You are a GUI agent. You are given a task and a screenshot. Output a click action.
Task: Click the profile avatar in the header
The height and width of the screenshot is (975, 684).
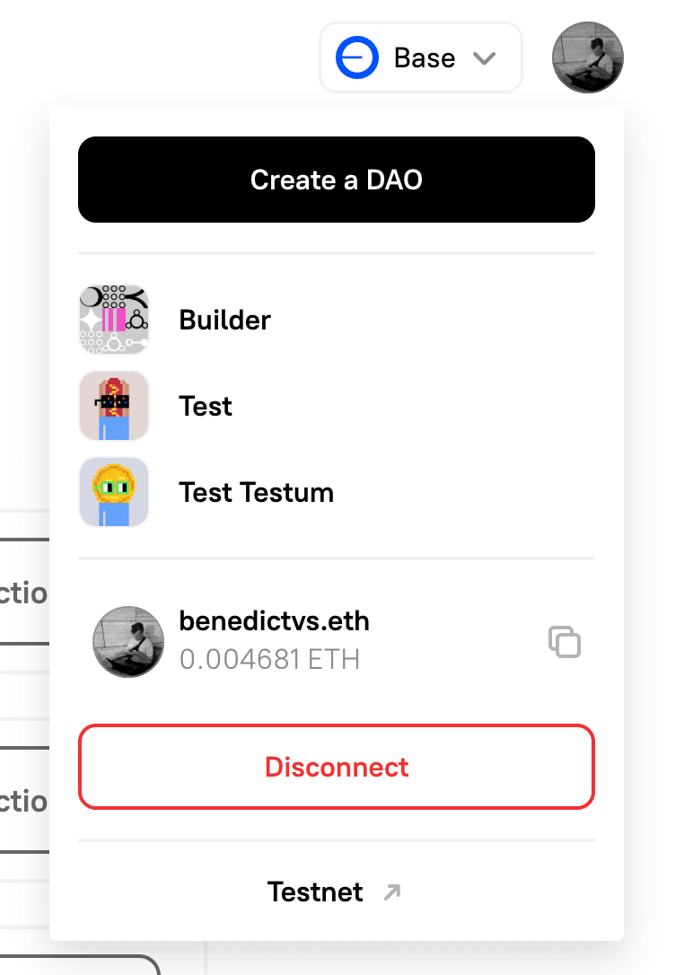pos(588,57)
